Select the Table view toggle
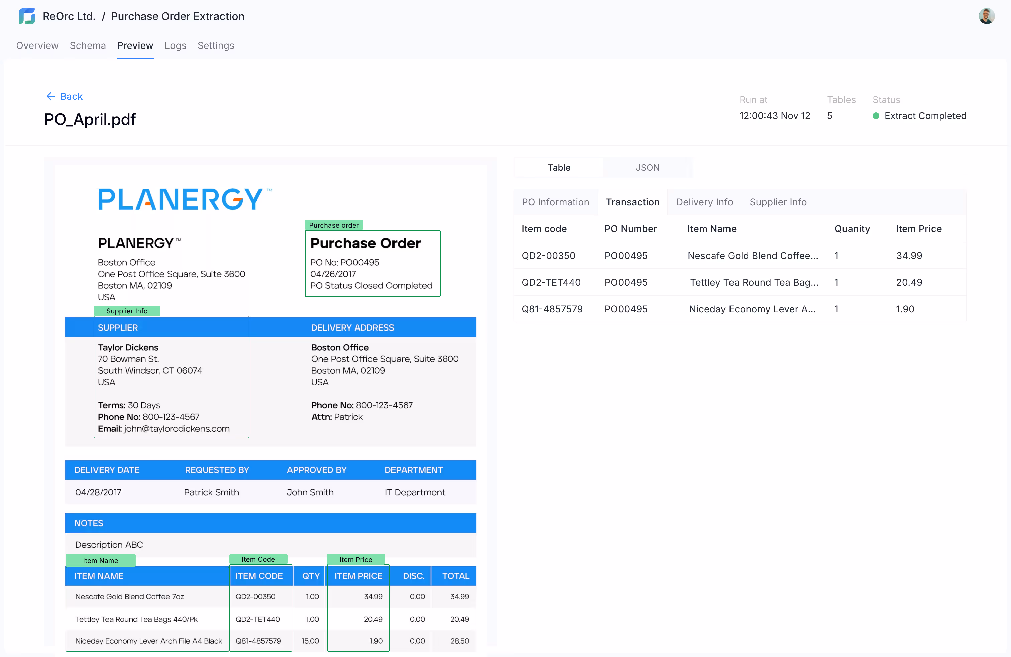This screenshot has height=657, width=1011. 559,168
